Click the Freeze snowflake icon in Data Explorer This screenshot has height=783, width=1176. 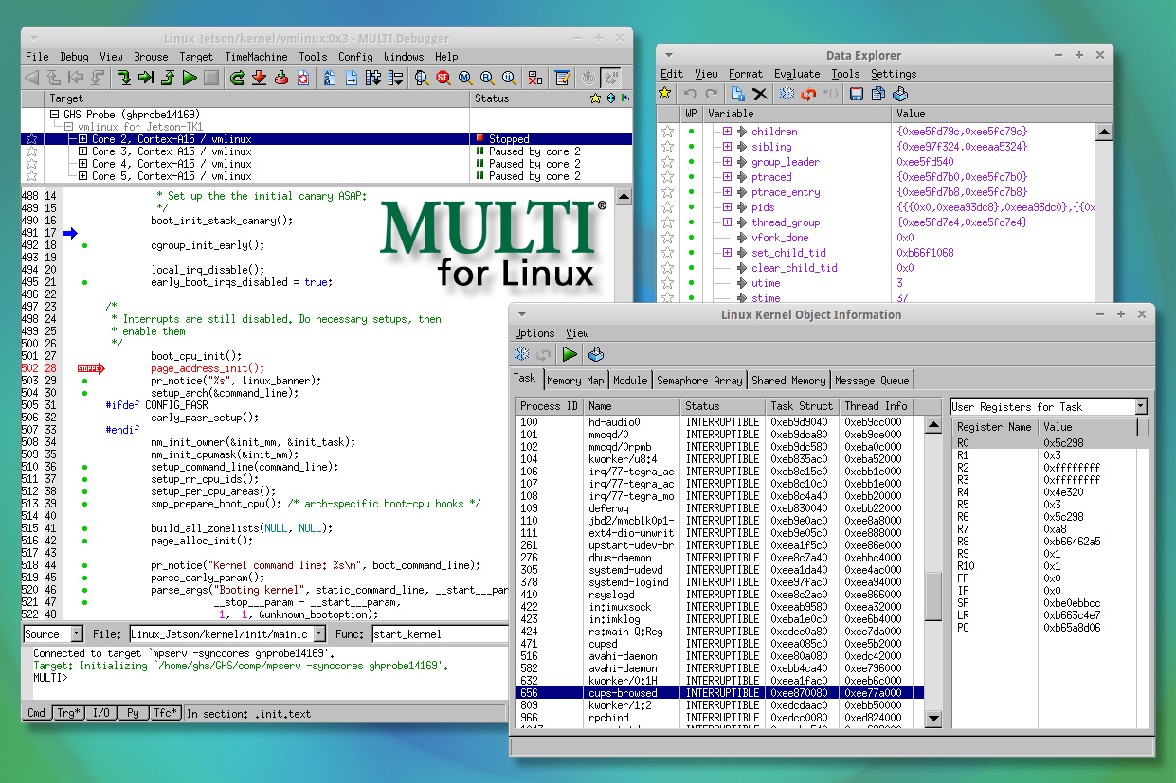click(787, 94)
